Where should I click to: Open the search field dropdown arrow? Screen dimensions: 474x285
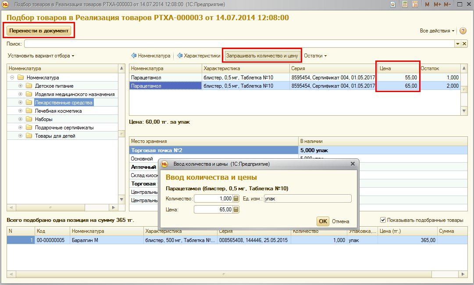click(x=457, y=44)
